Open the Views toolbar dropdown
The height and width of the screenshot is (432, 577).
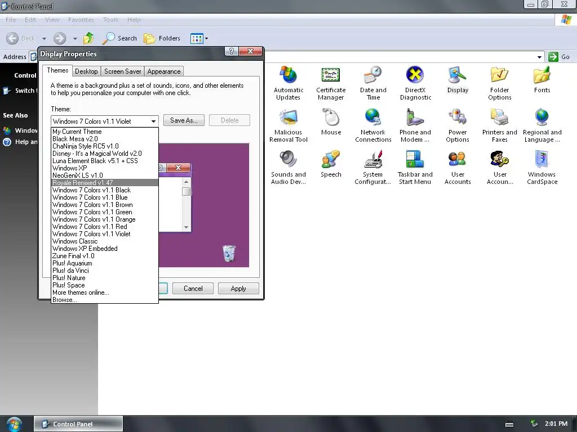coord(199,38)
